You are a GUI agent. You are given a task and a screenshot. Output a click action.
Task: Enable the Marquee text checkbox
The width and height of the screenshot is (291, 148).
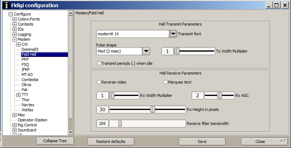point(166,82)
